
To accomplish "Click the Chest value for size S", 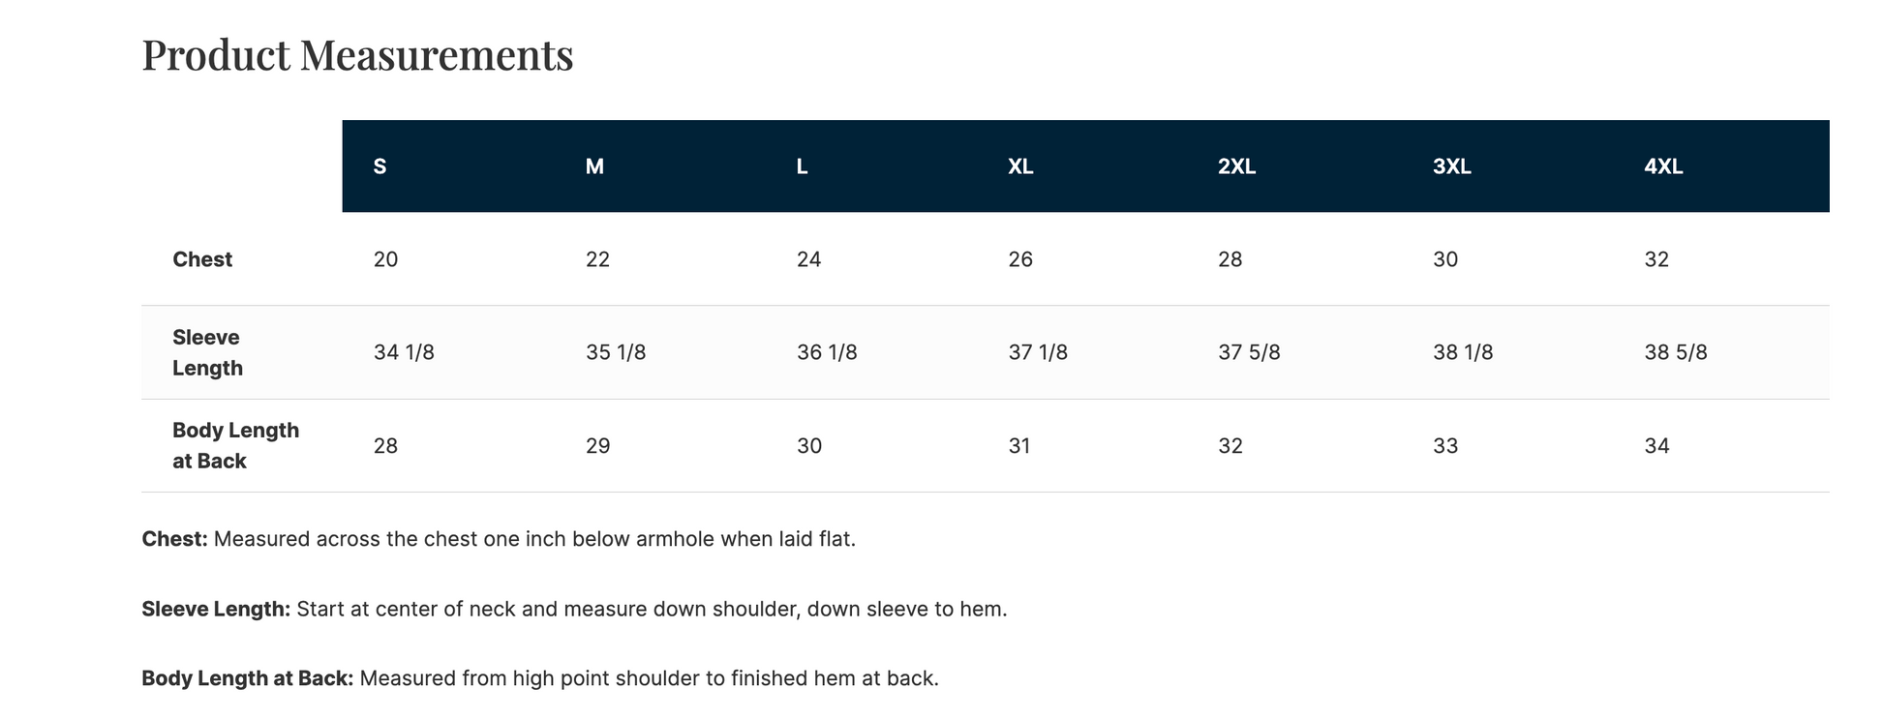I will (385, 259).
